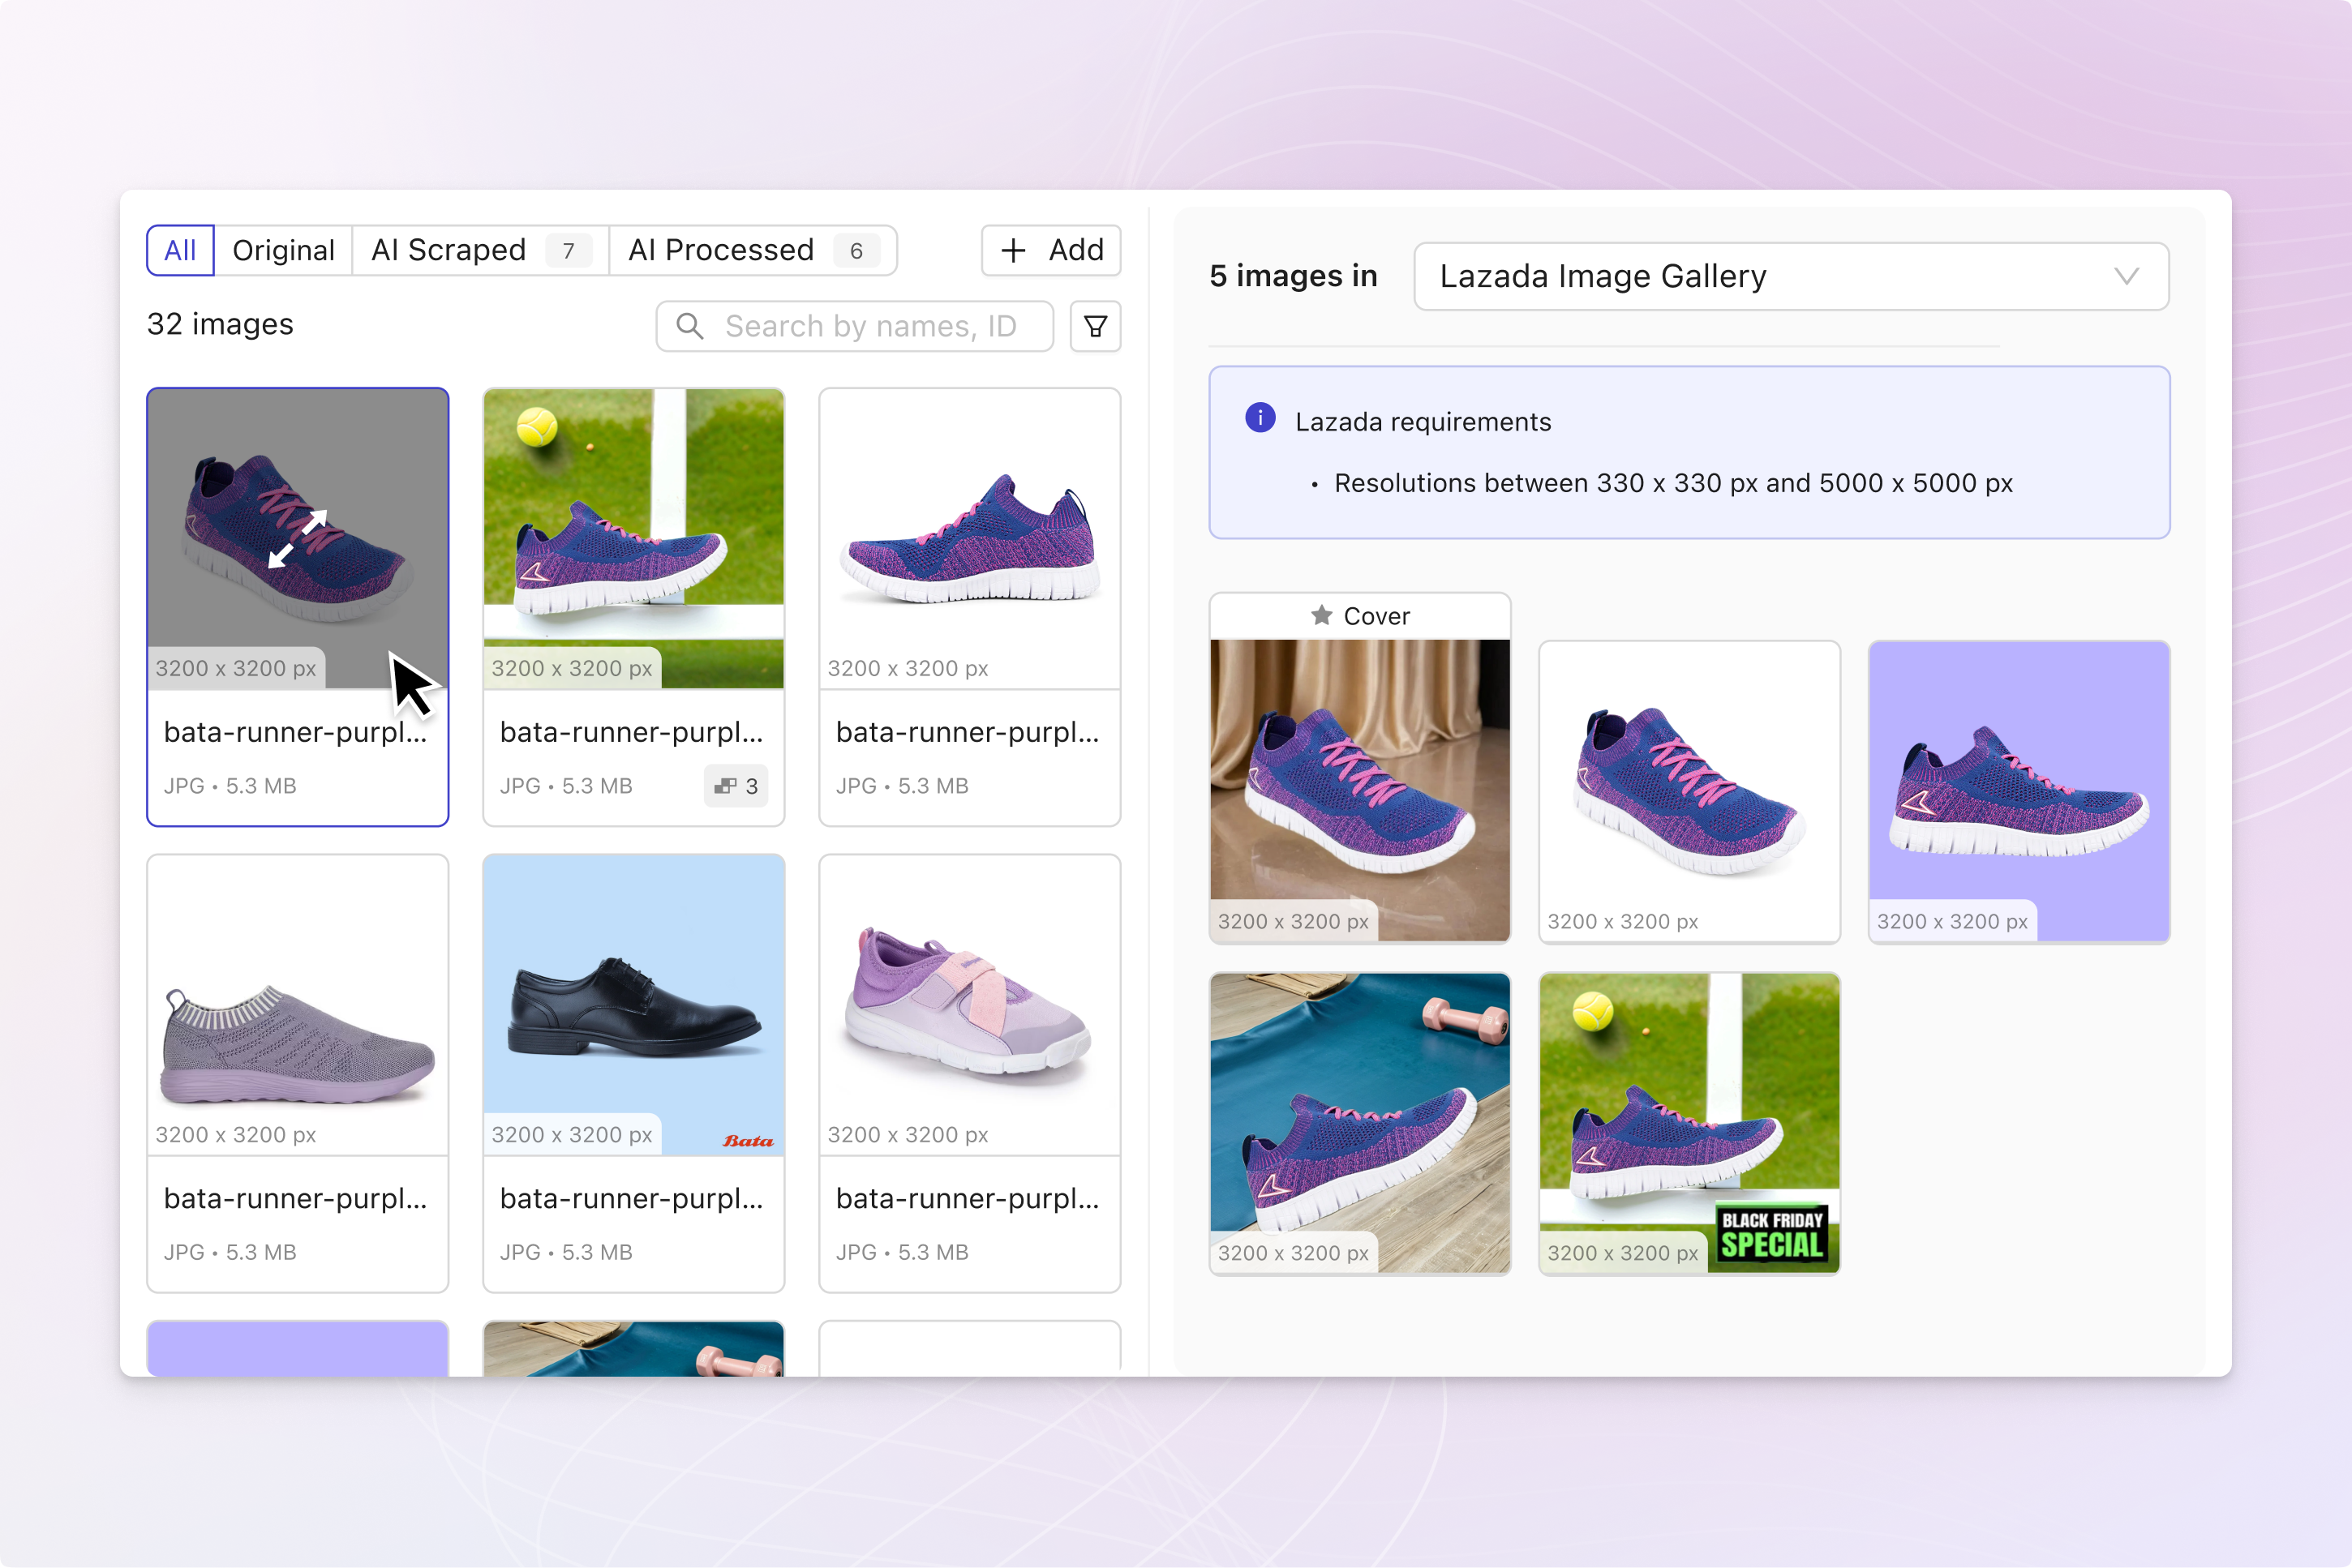Select the gallery shoe on lavender background
2352x1568 pixels.
[2019, 791]
